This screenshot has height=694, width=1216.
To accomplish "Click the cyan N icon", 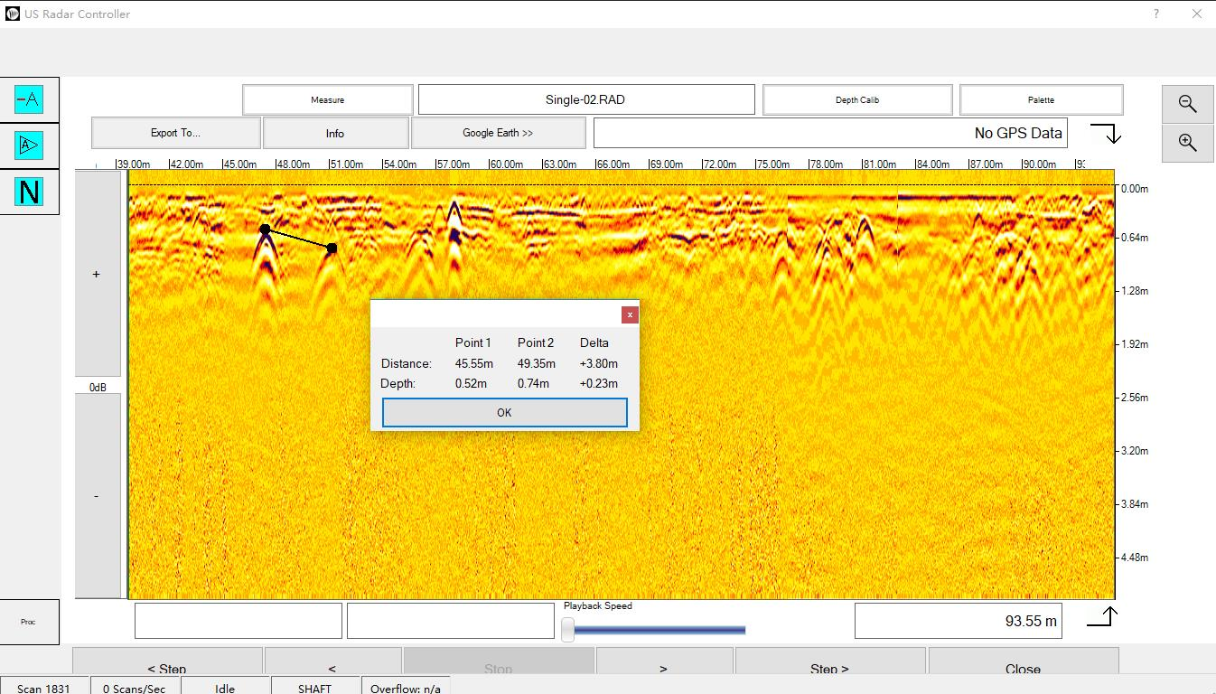I will coord(29,192).
